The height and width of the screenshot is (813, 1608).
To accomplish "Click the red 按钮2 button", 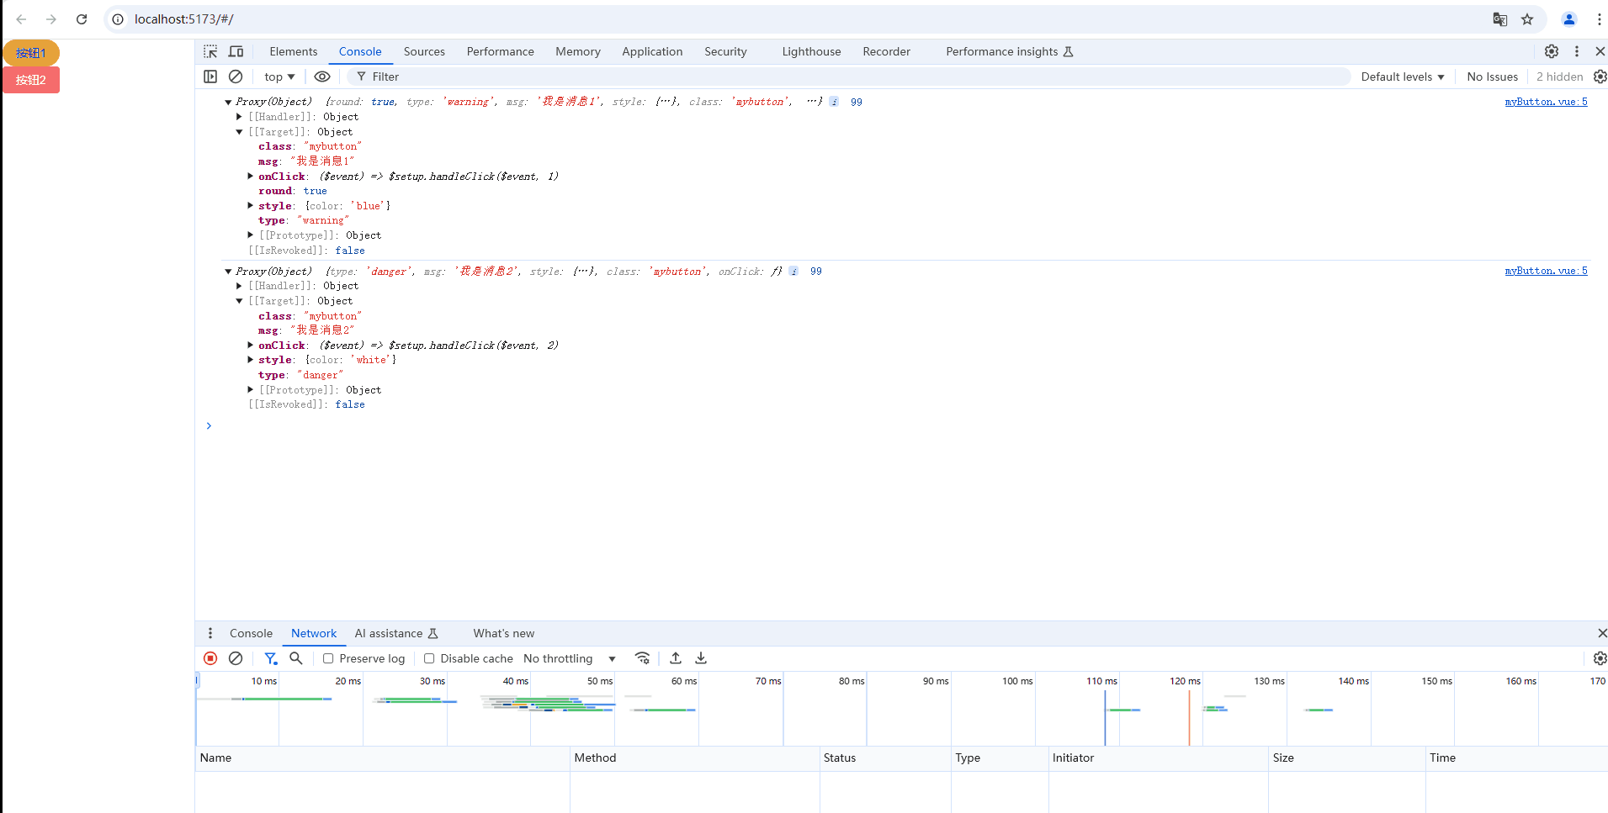I will tap(31, 80).
